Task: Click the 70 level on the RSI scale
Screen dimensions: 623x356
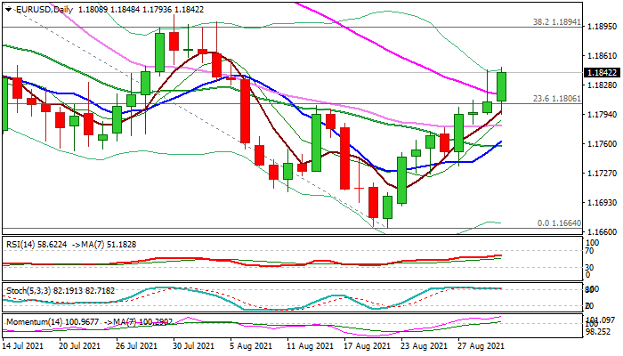Action: [x=591, y=250]
